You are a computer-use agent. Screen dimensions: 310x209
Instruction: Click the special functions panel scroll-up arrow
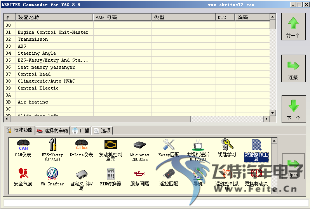[x=274, y=141]
